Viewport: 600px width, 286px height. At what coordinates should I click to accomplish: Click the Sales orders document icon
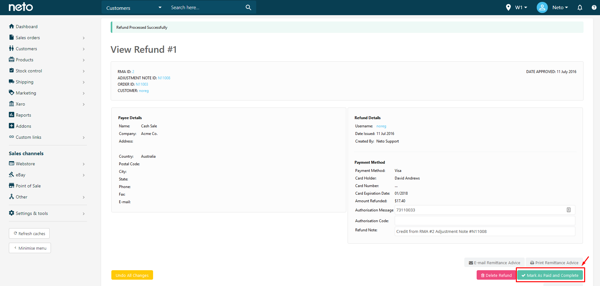click(x=12, y=37)
